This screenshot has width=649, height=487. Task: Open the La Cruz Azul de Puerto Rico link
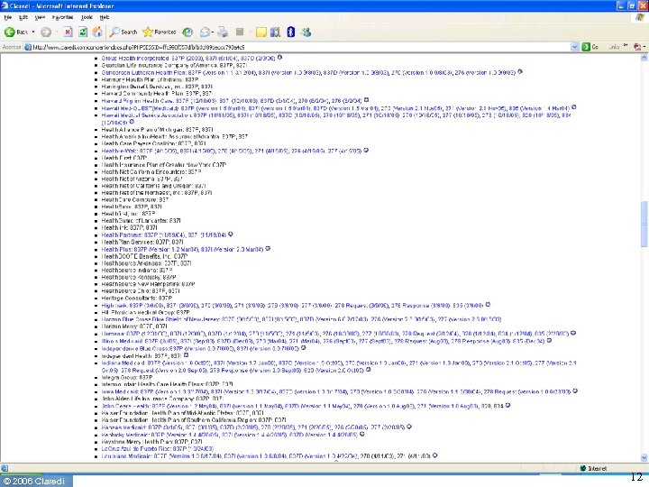[157, 449]
